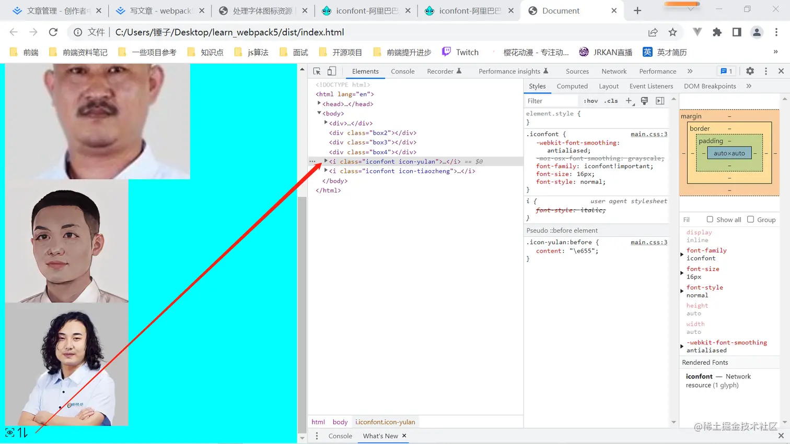Toggle the :hov element state button
Viewport: 790px width, 444px height.
pos(591,101)
